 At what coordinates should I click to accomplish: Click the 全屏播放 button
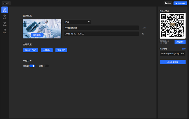[x=47, y=50]
